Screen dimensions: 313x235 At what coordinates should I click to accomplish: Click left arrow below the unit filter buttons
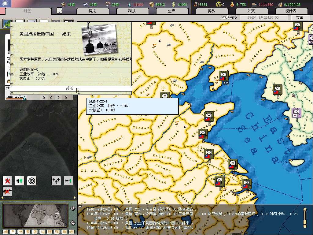tap(2, 197)
